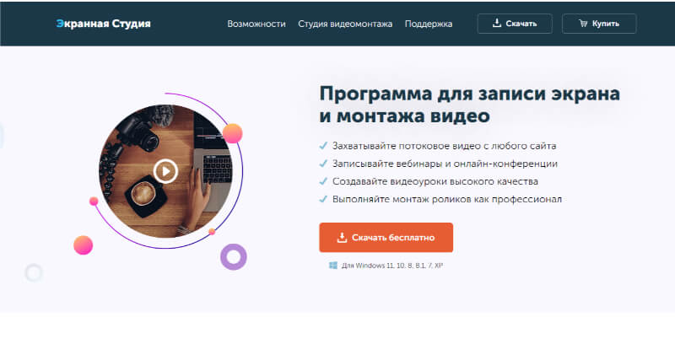Click the line Захватывайте потоковое видео с любого сайта

[x=445, y=146]
